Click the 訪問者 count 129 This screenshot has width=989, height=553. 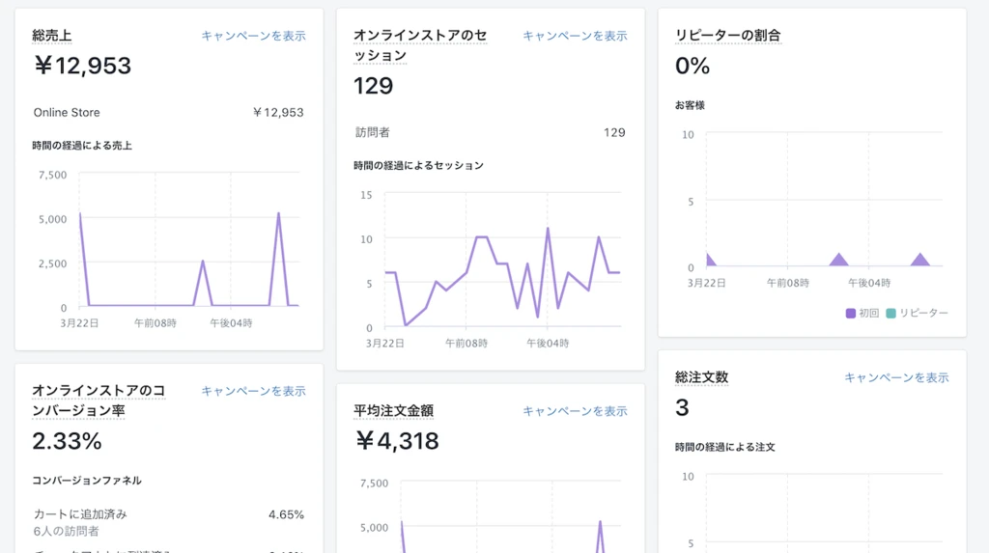pos(614,133)
